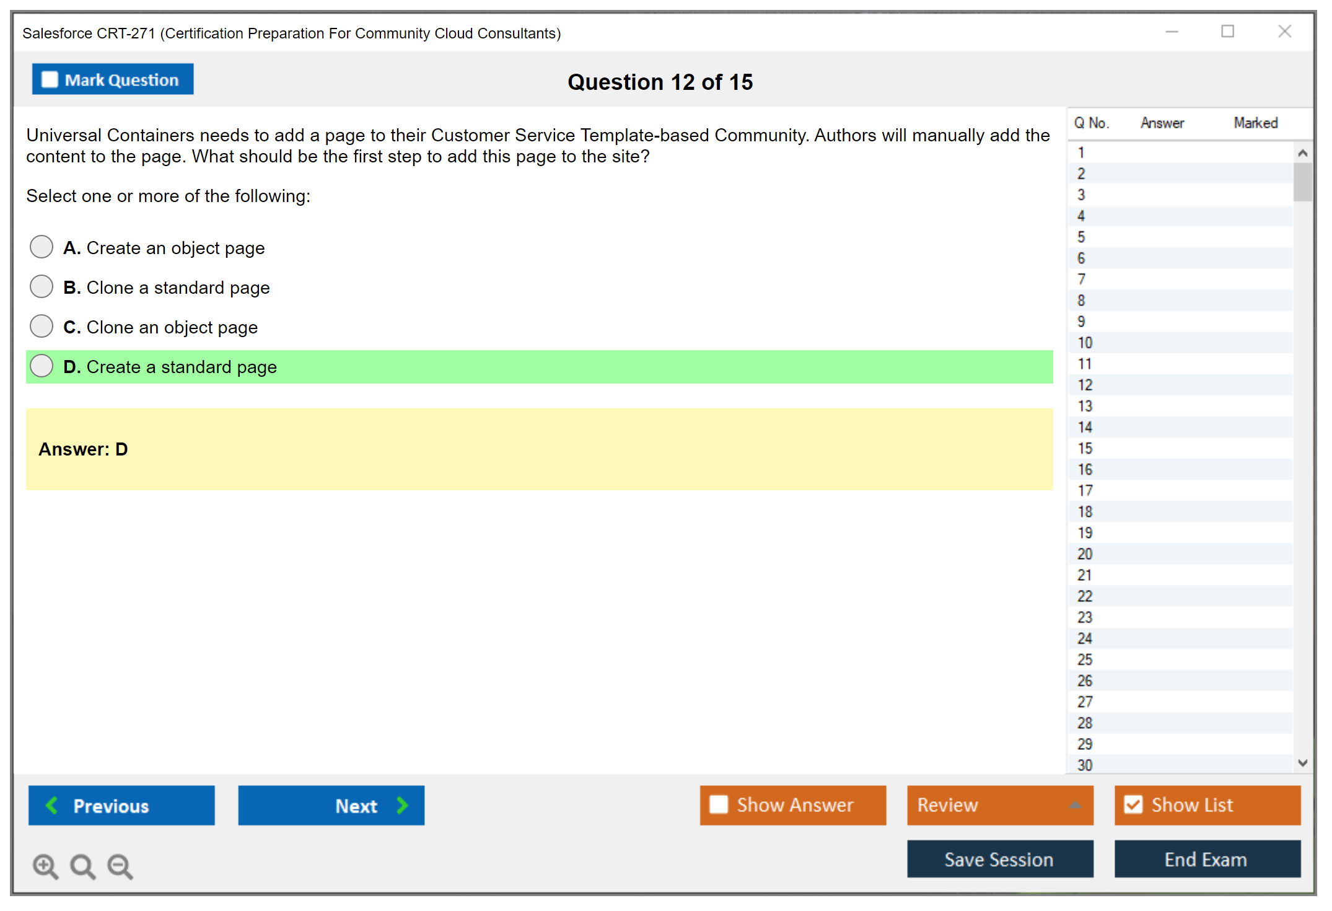The width and height of the screenshot is (1332, 911).
Task: Click the zoom out magnifier icon
Action: tap(120, 866)
